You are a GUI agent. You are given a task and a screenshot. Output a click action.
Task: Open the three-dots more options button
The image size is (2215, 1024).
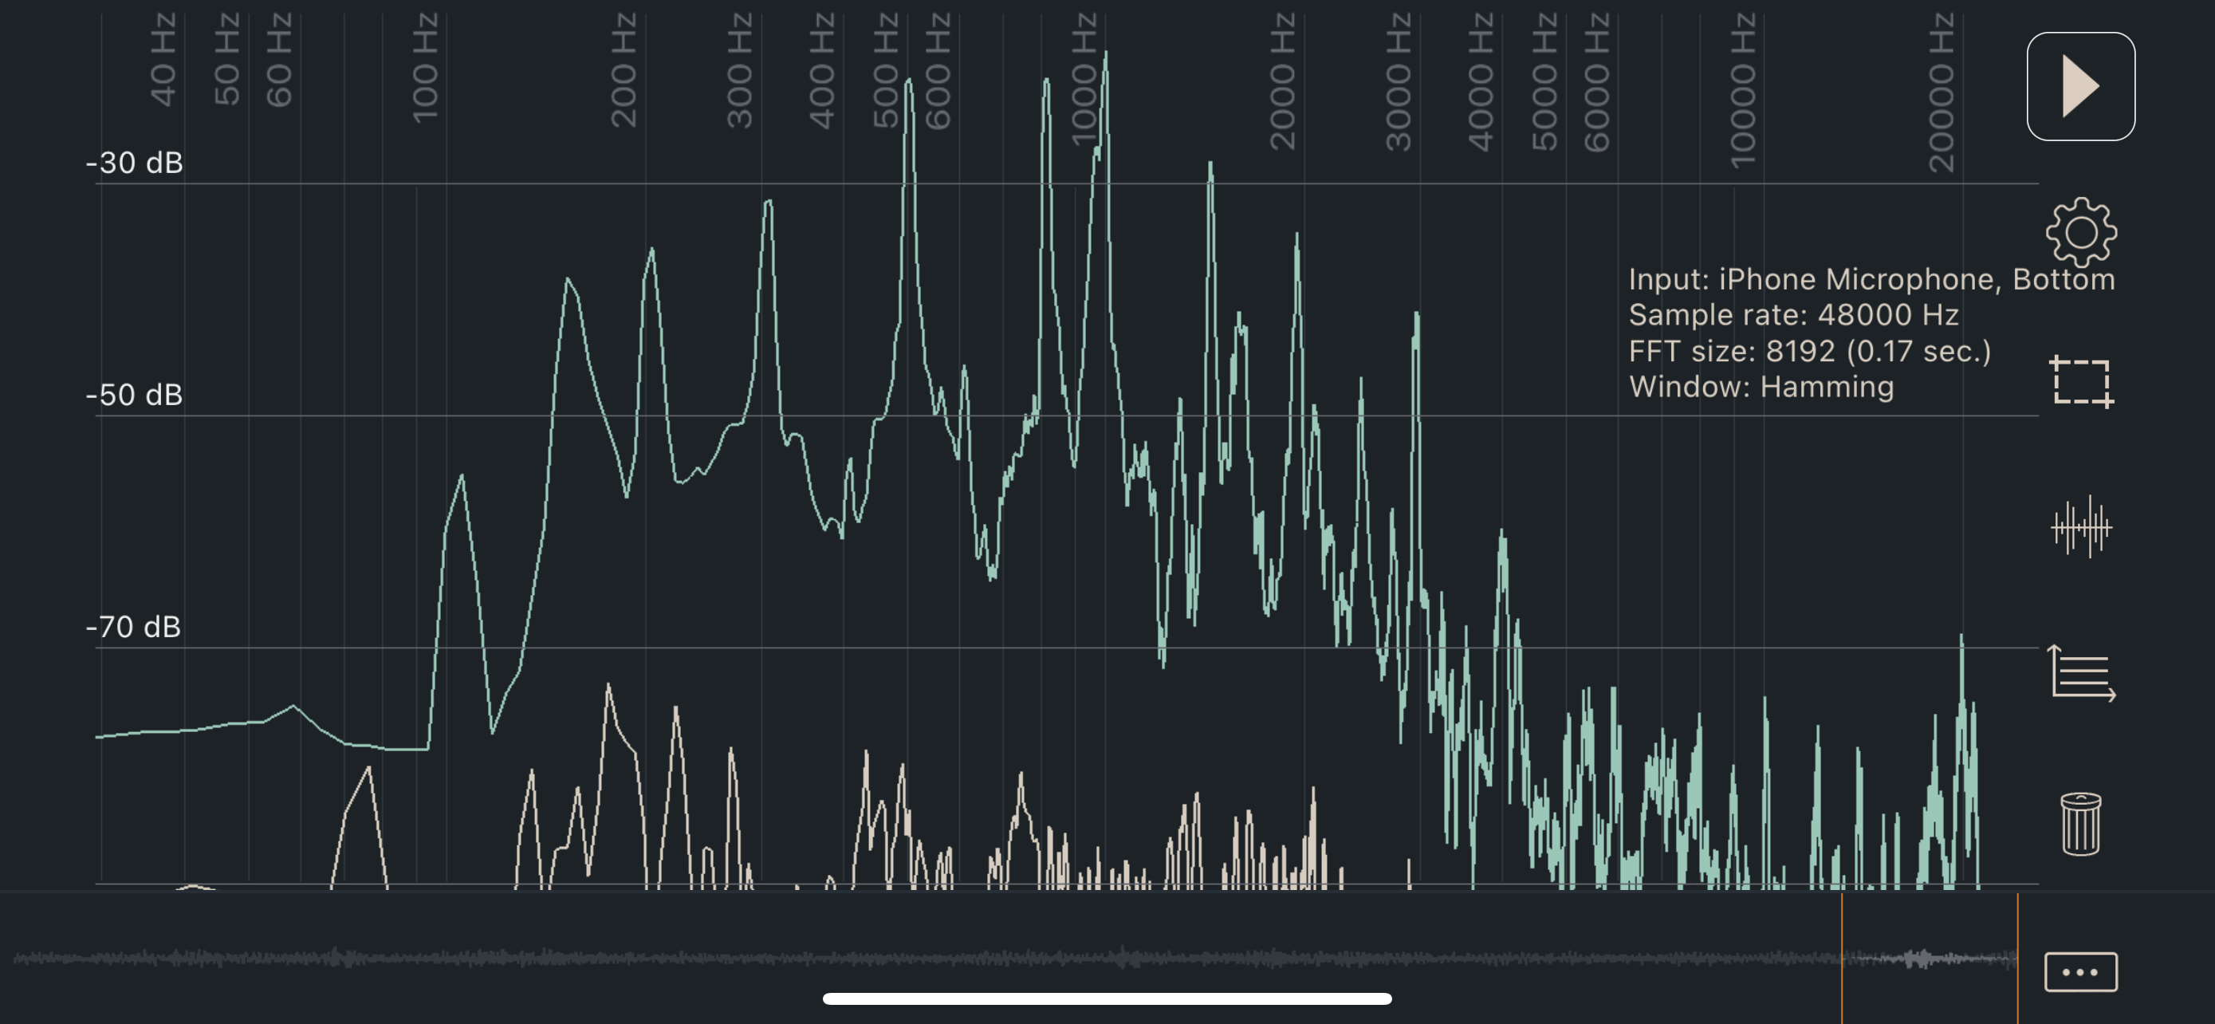(2080, 971)
